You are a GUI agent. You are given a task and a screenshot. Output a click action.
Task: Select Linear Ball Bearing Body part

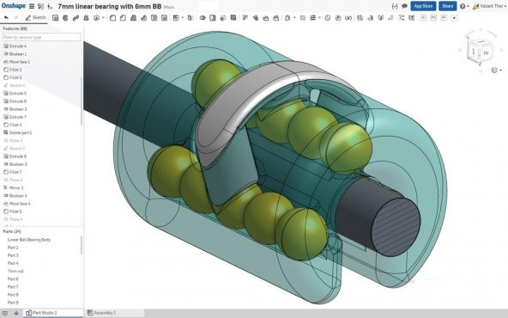coord(29,240)
